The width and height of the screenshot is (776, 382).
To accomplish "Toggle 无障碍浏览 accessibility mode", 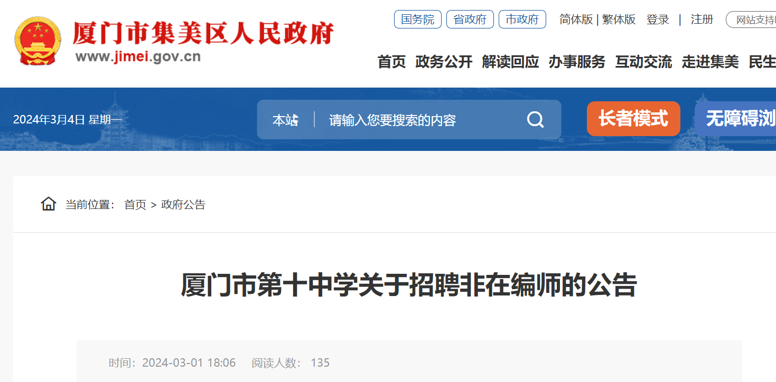I will [735, 118].
